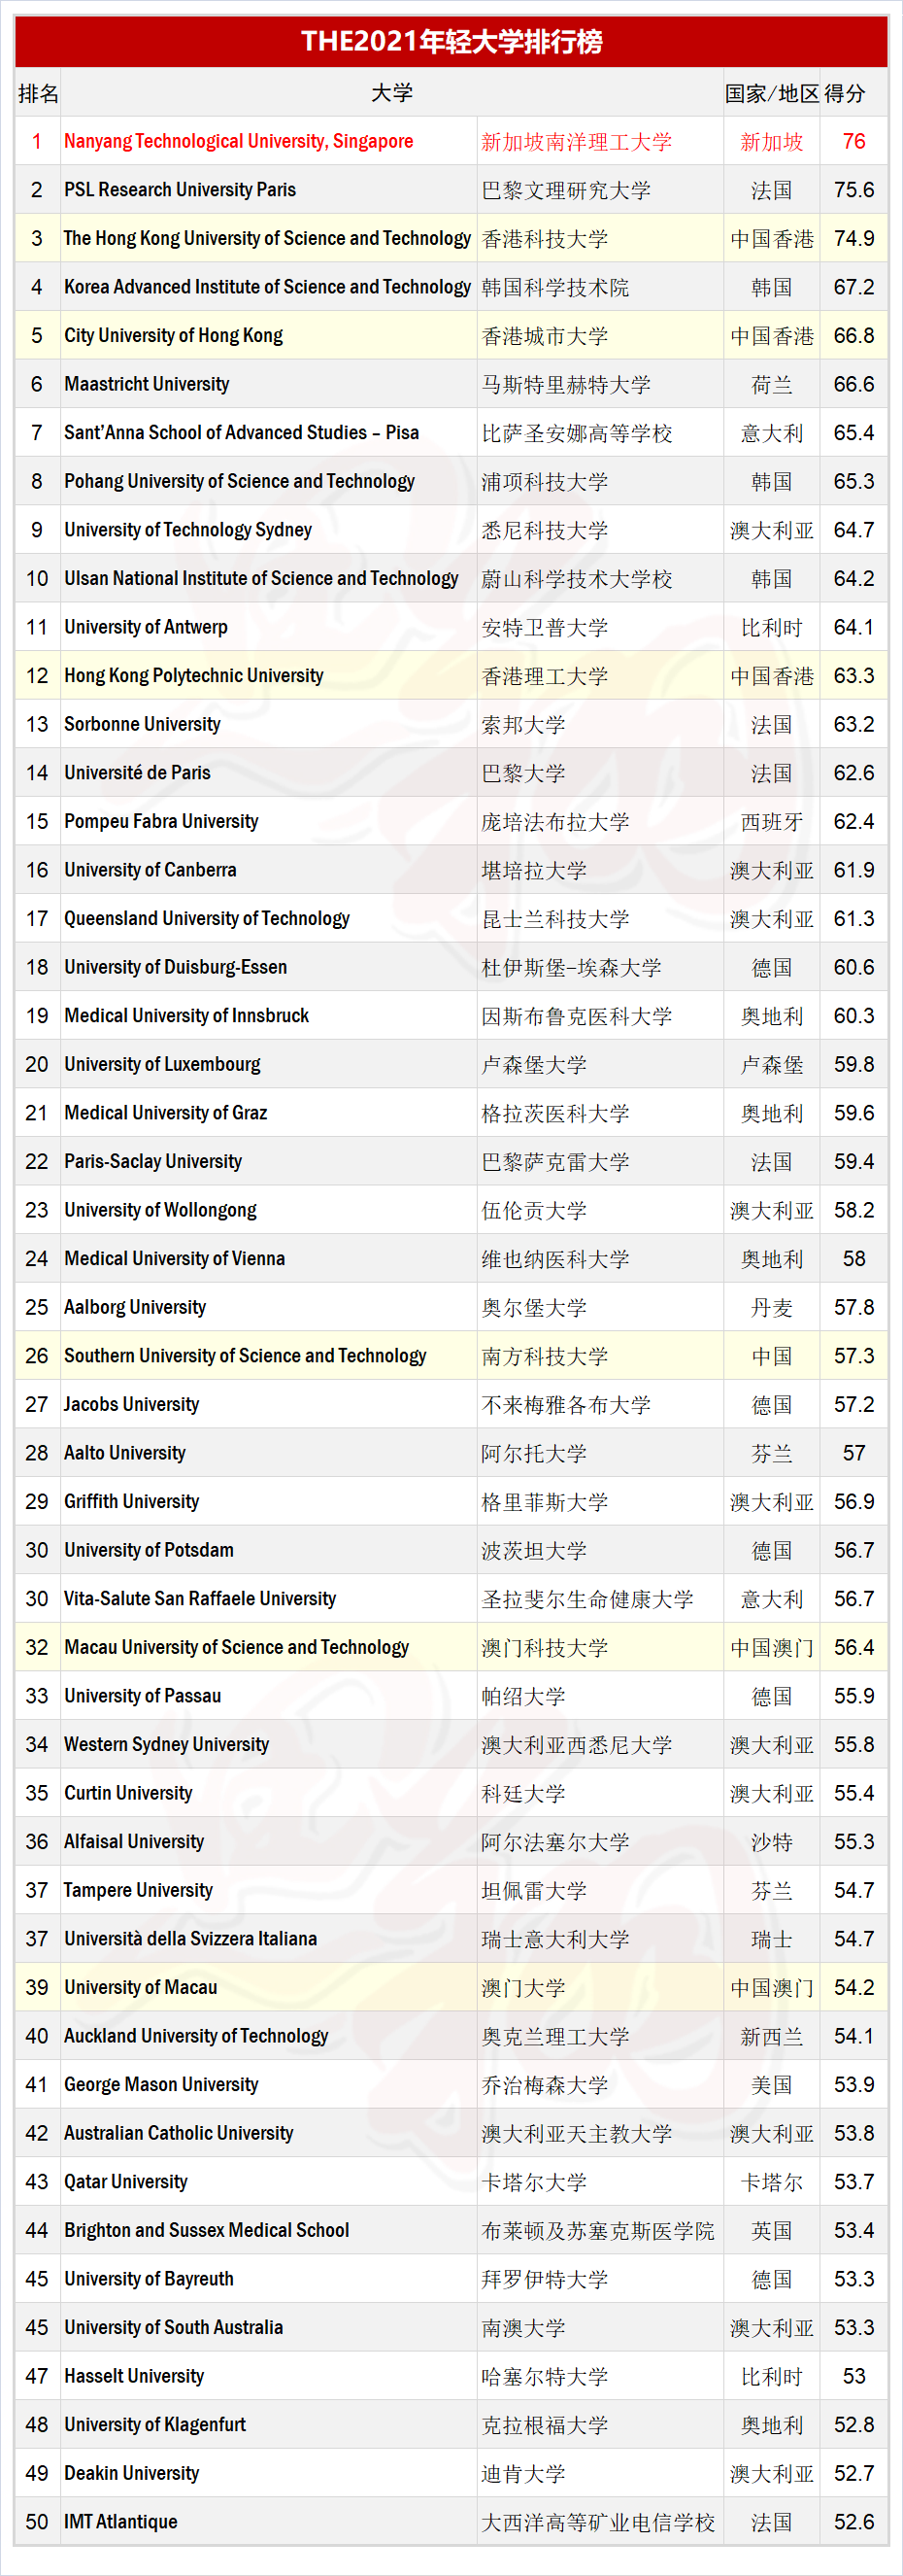Select Maastricht University row
Image resolution: width=903 pixels, height=2576 pixels.
tap(451, 384)
